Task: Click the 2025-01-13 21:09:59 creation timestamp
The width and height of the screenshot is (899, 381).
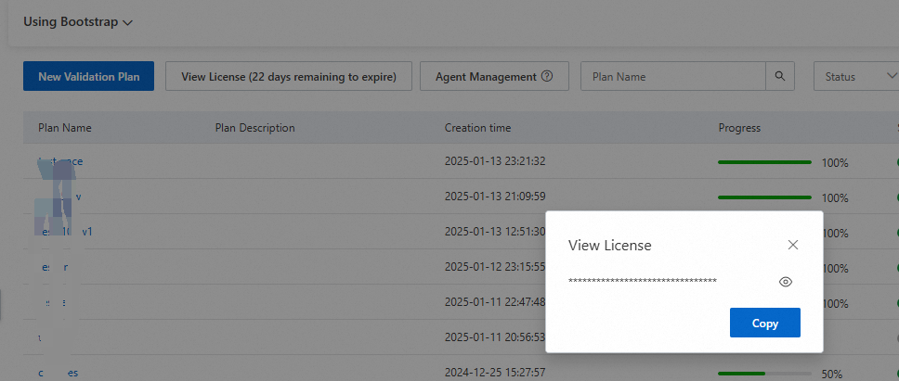Action: pos(495,197)
